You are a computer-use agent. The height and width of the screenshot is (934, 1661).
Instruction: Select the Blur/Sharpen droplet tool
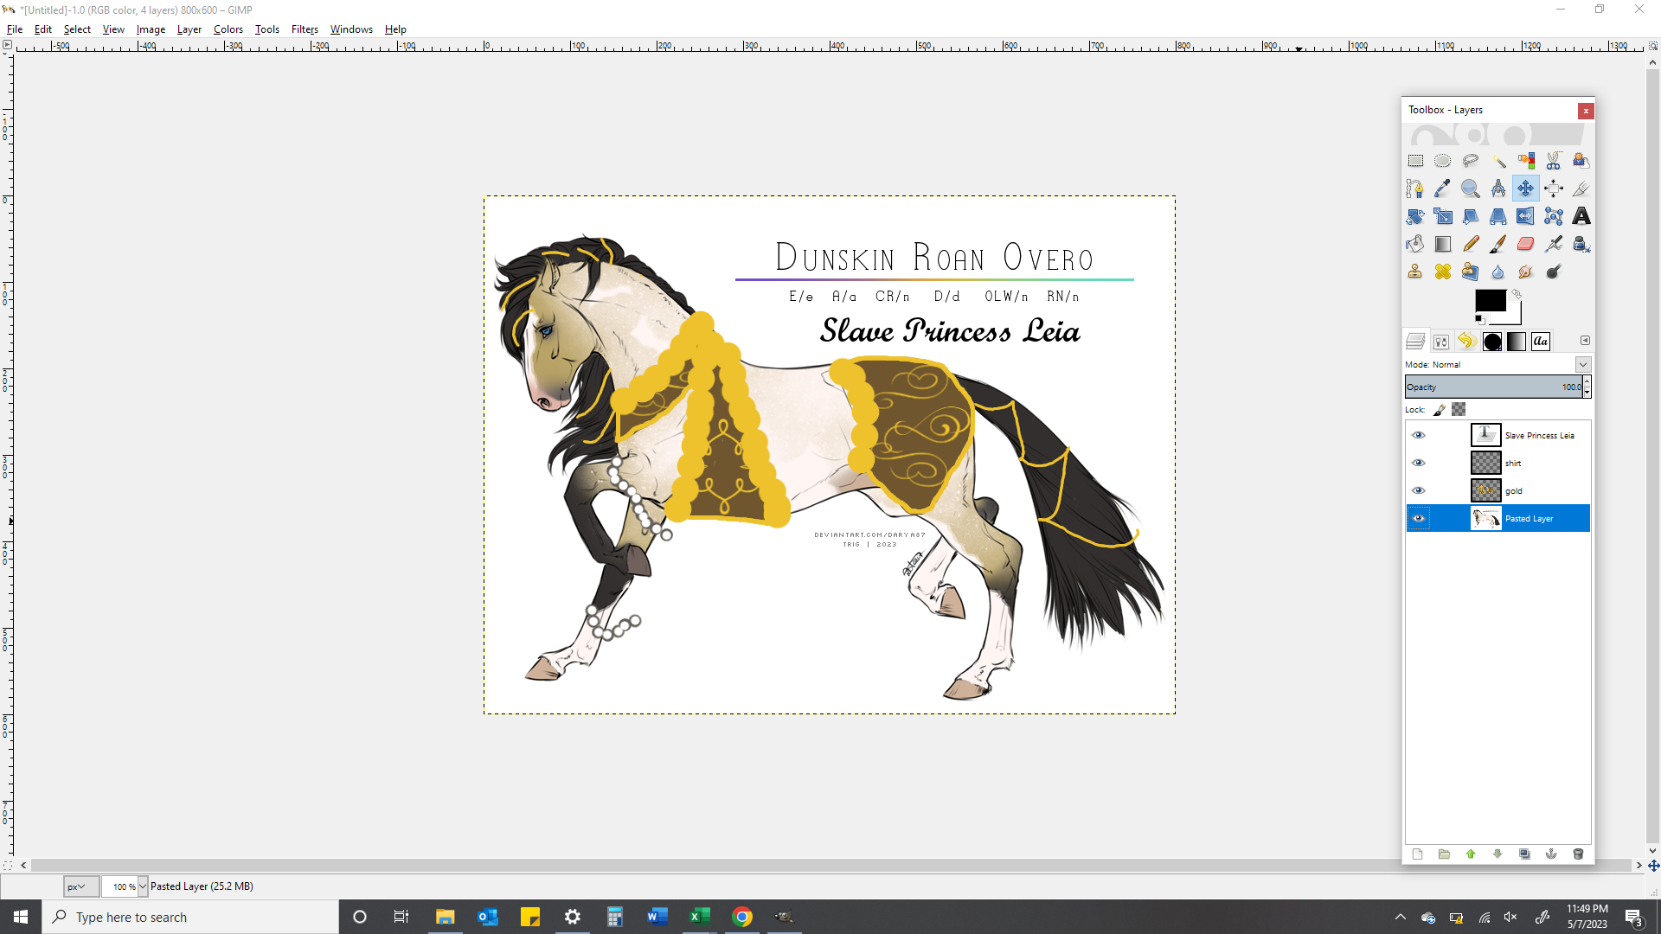pos(1498,272)
